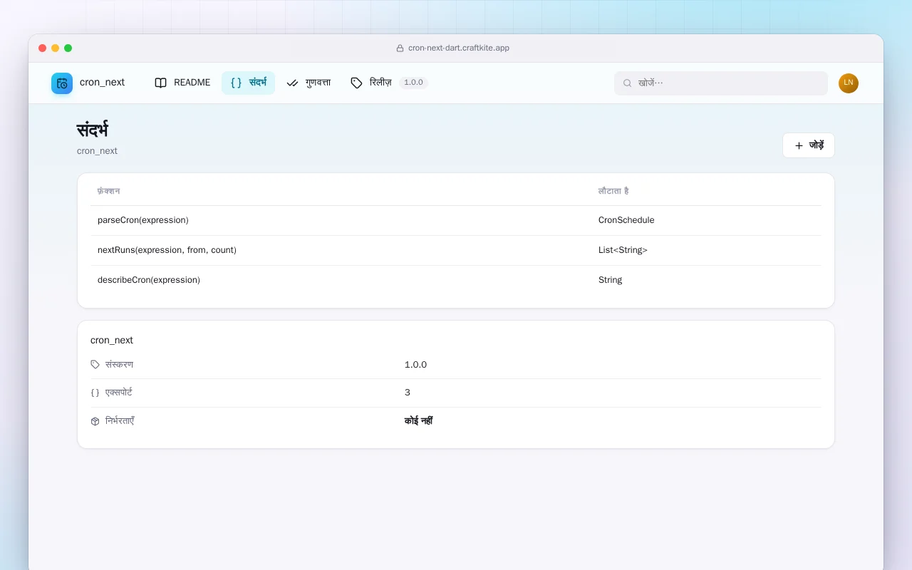This screenshot has height=570, width=912.
Task: Click the String return type of describeCron
Action: (611, 280)
